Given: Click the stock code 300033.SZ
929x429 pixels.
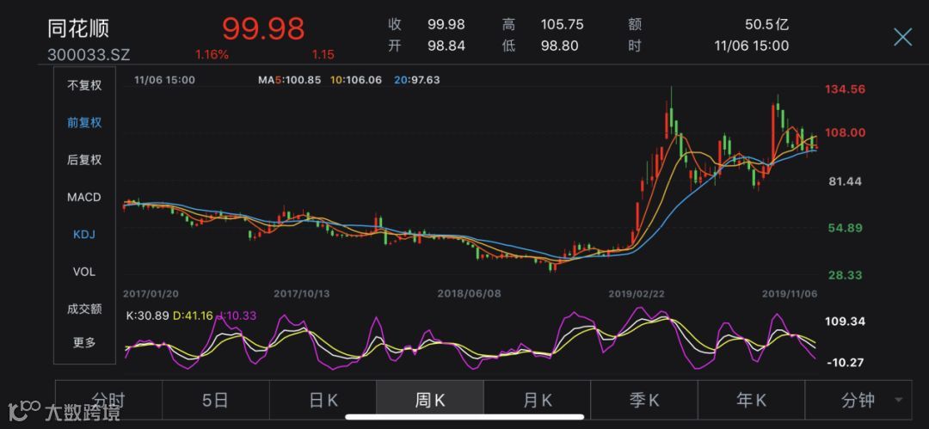Looking at the screenshot, I should tap(89, 55).
